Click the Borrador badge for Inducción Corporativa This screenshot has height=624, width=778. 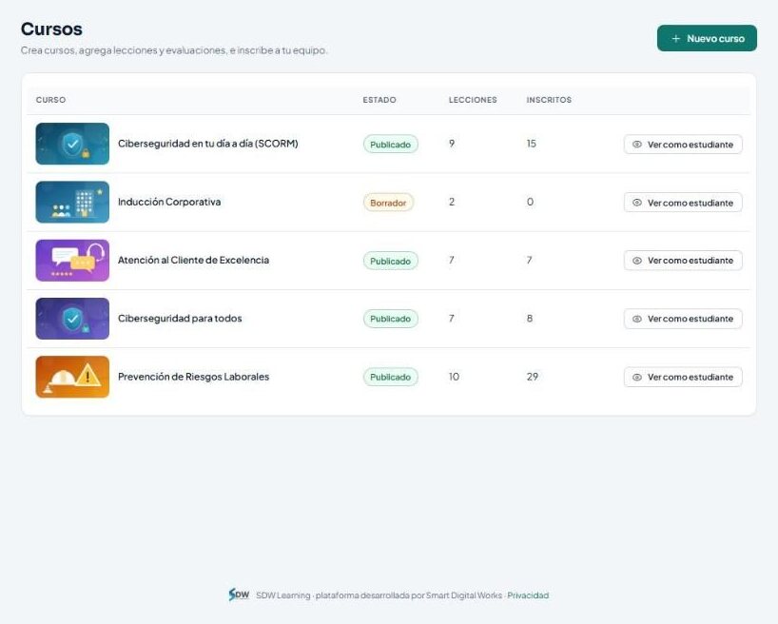tap(388, 203)
